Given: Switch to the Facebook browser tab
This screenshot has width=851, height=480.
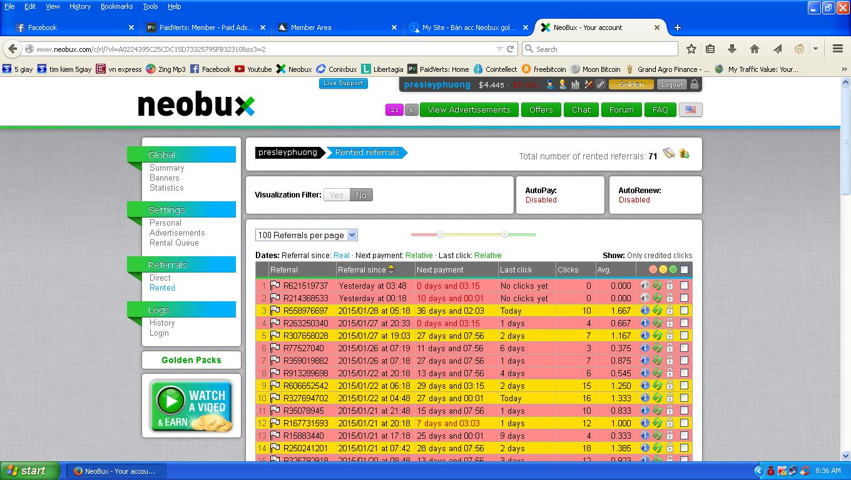Looking at the screenshot, I should point(74,27).
